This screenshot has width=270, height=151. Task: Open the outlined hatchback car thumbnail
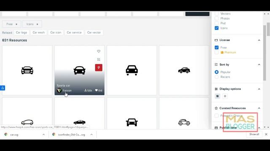(27, 114)
